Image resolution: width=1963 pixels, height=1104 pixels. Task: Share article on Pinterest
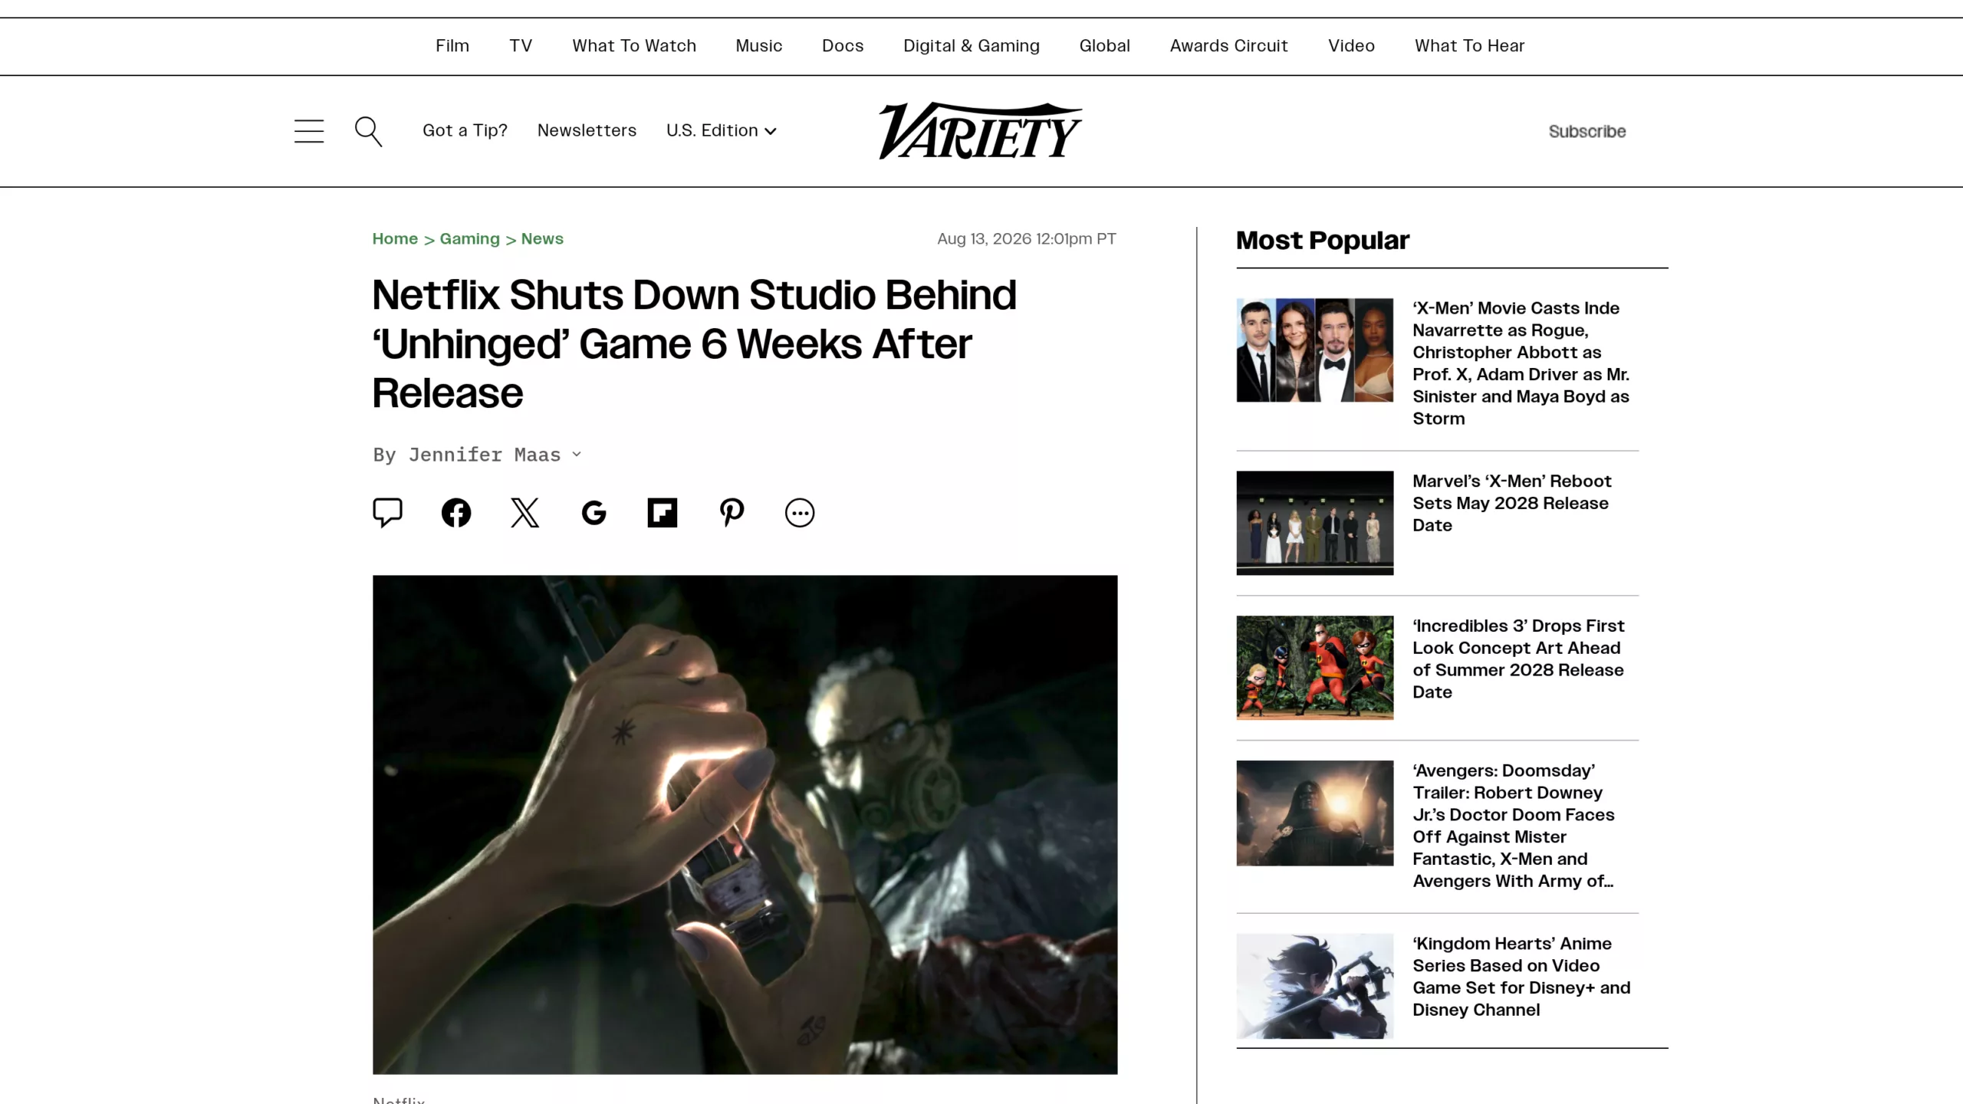pos(732,512)
